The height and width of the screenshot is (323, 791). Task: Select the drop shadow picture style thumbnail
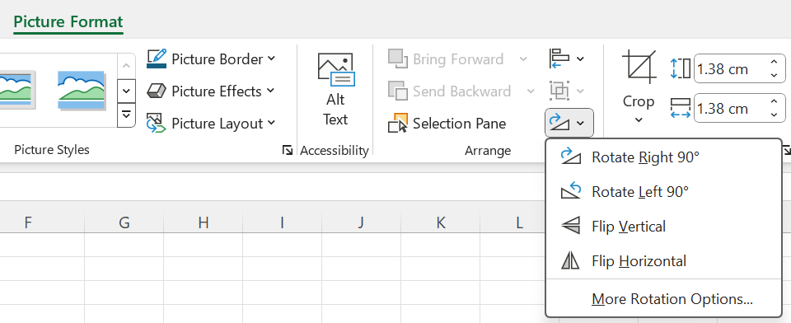coord(82,90)
